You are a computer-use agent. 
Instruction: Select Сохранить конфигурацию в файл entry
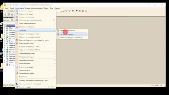point(36,34)
